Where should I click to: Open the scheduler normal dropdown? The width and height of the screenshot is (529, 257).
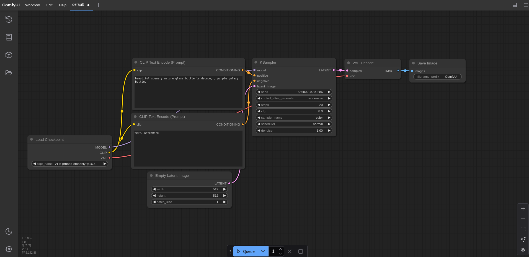point(294,124)
